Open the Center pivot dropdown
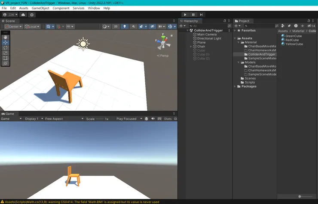This screenshot has width=318, height=204. pos(13,27)
